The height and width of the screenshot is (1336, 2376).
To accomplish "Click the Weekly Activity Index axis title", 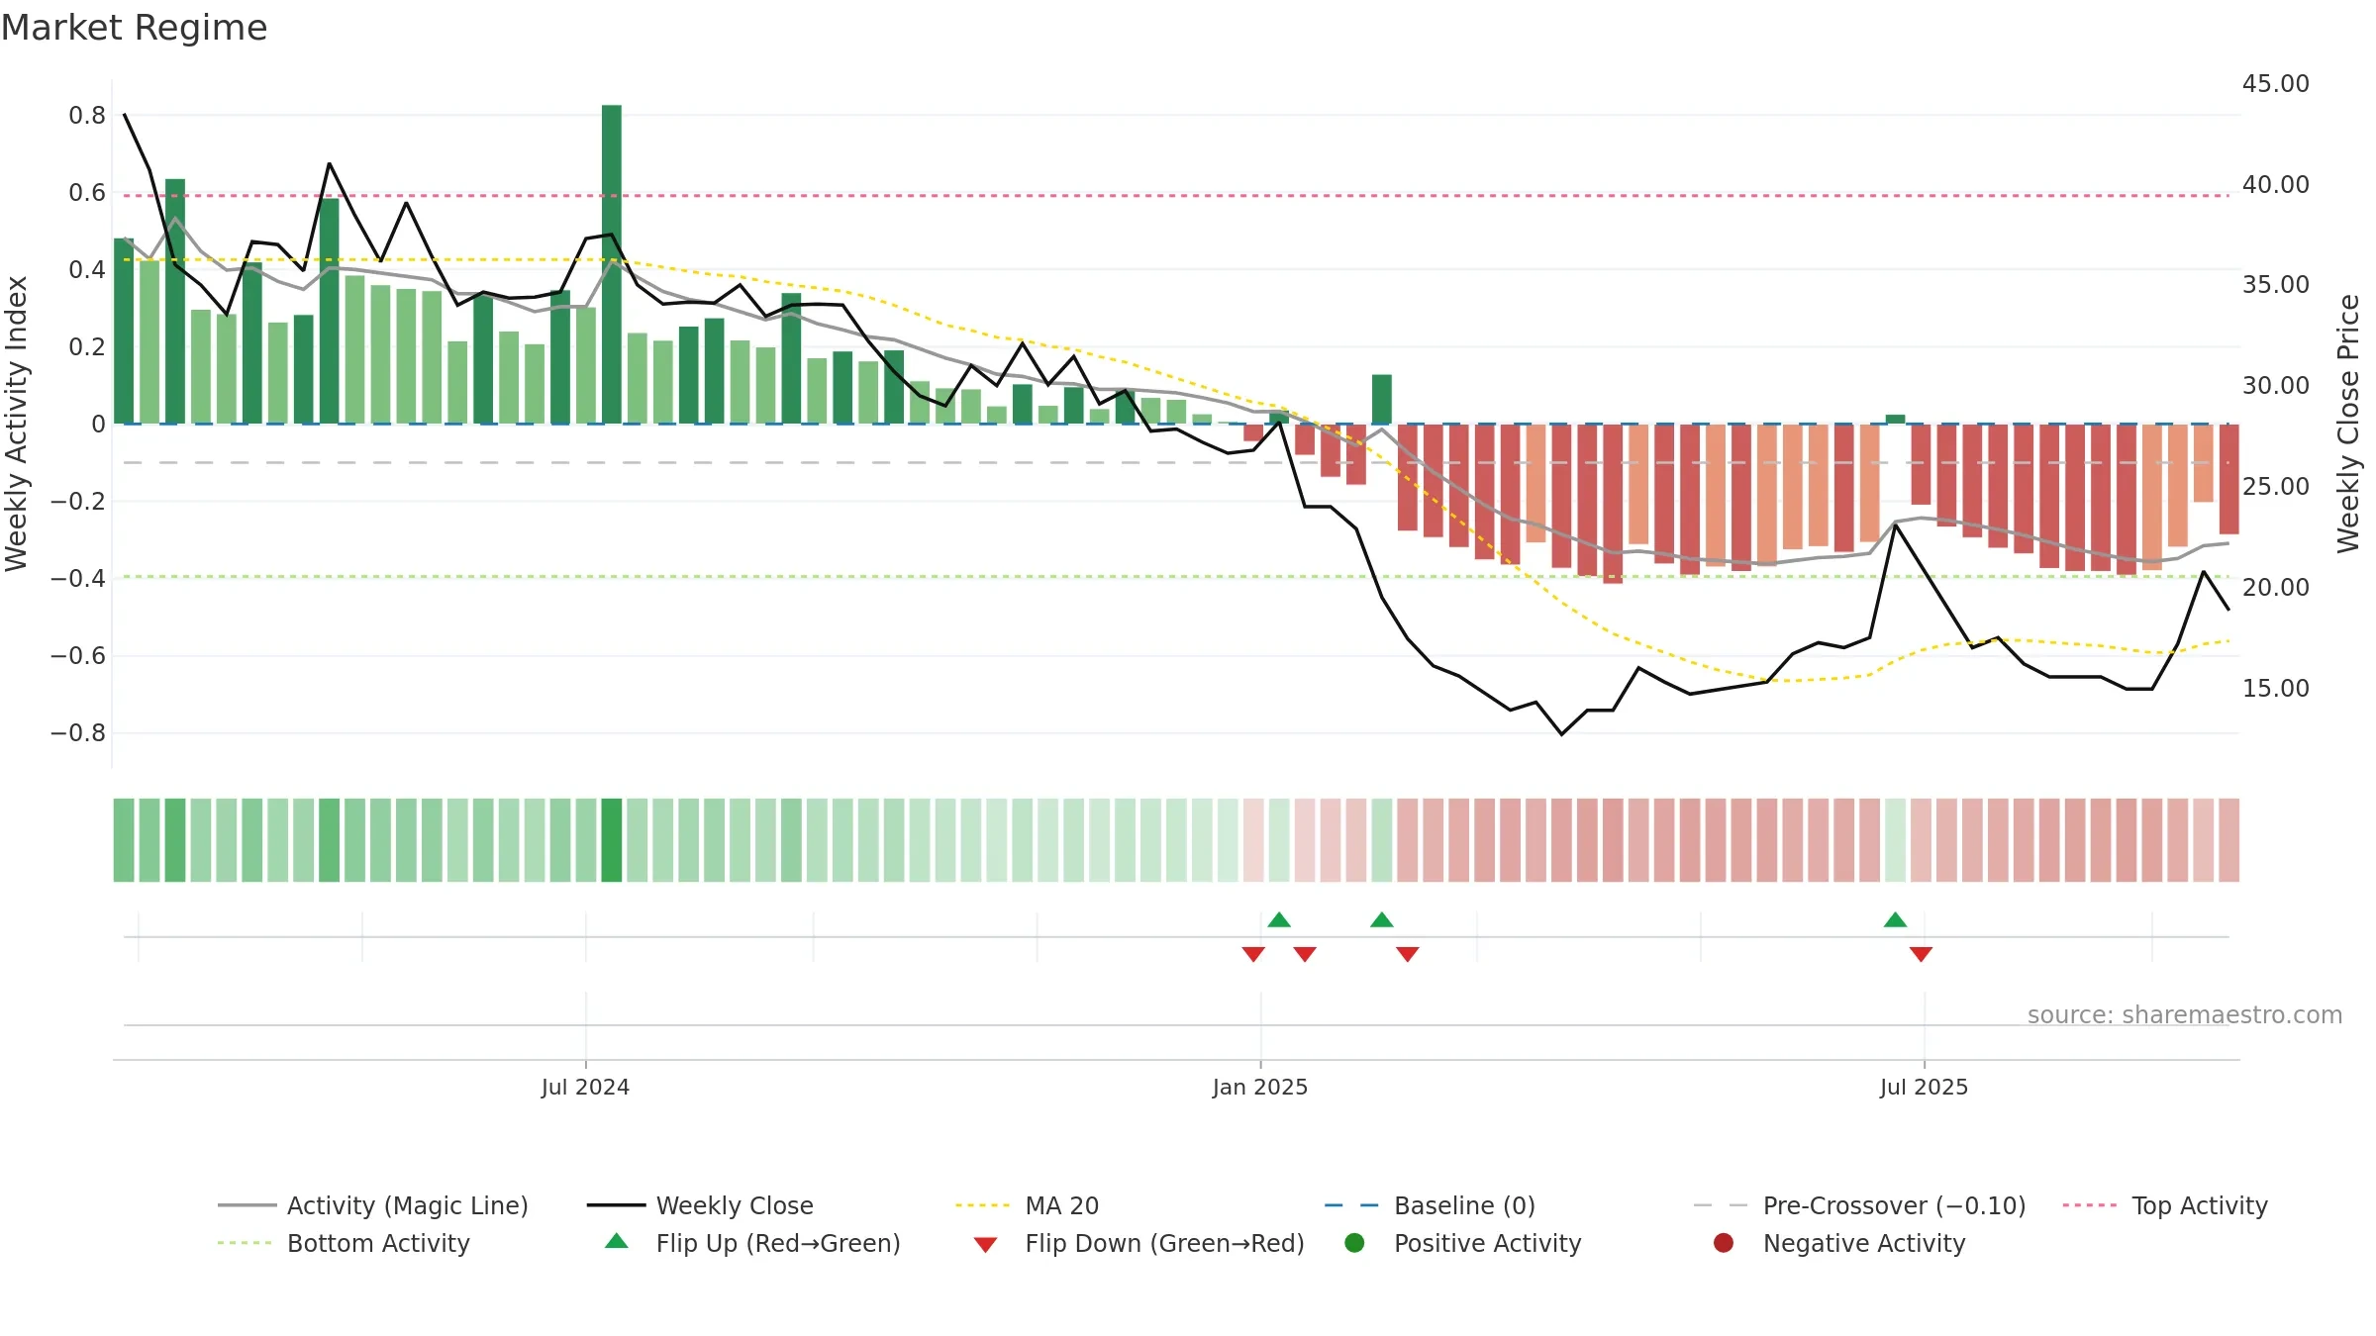I will [16, 424].
